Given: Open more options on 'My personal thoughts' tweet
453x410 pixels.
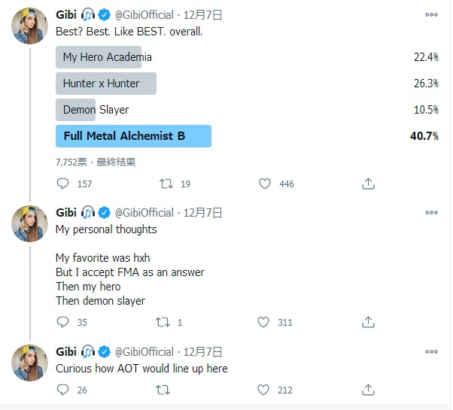Looking at the screenshot, I should [431, 213].
